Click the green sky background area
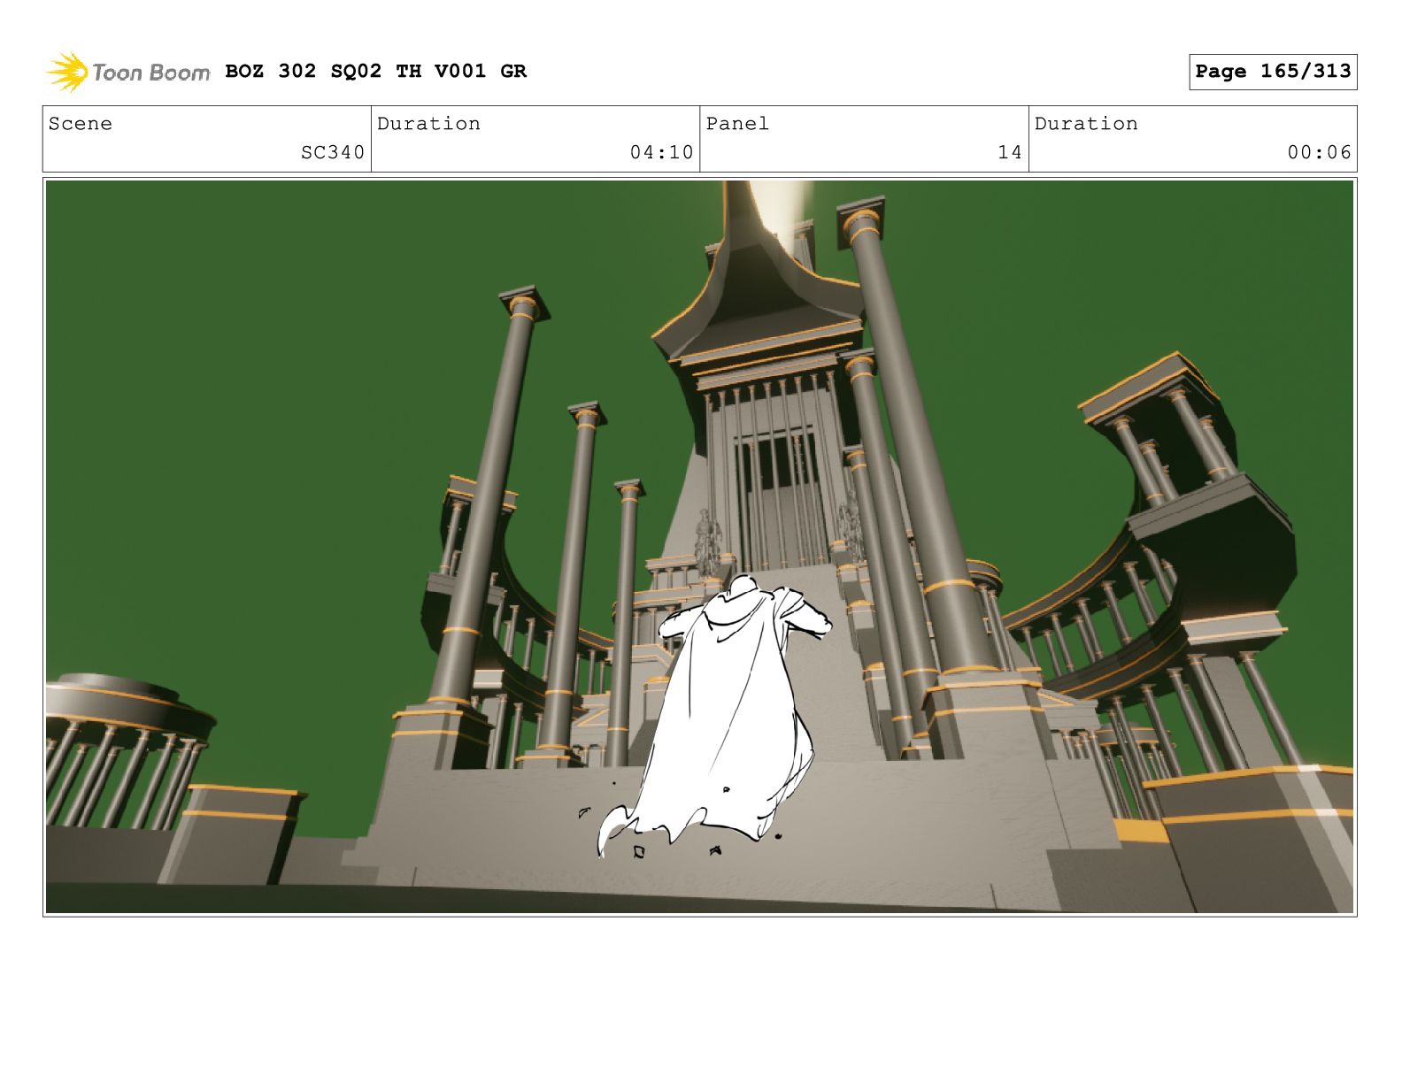1402x1083 pixels. [x=266, y=354]
